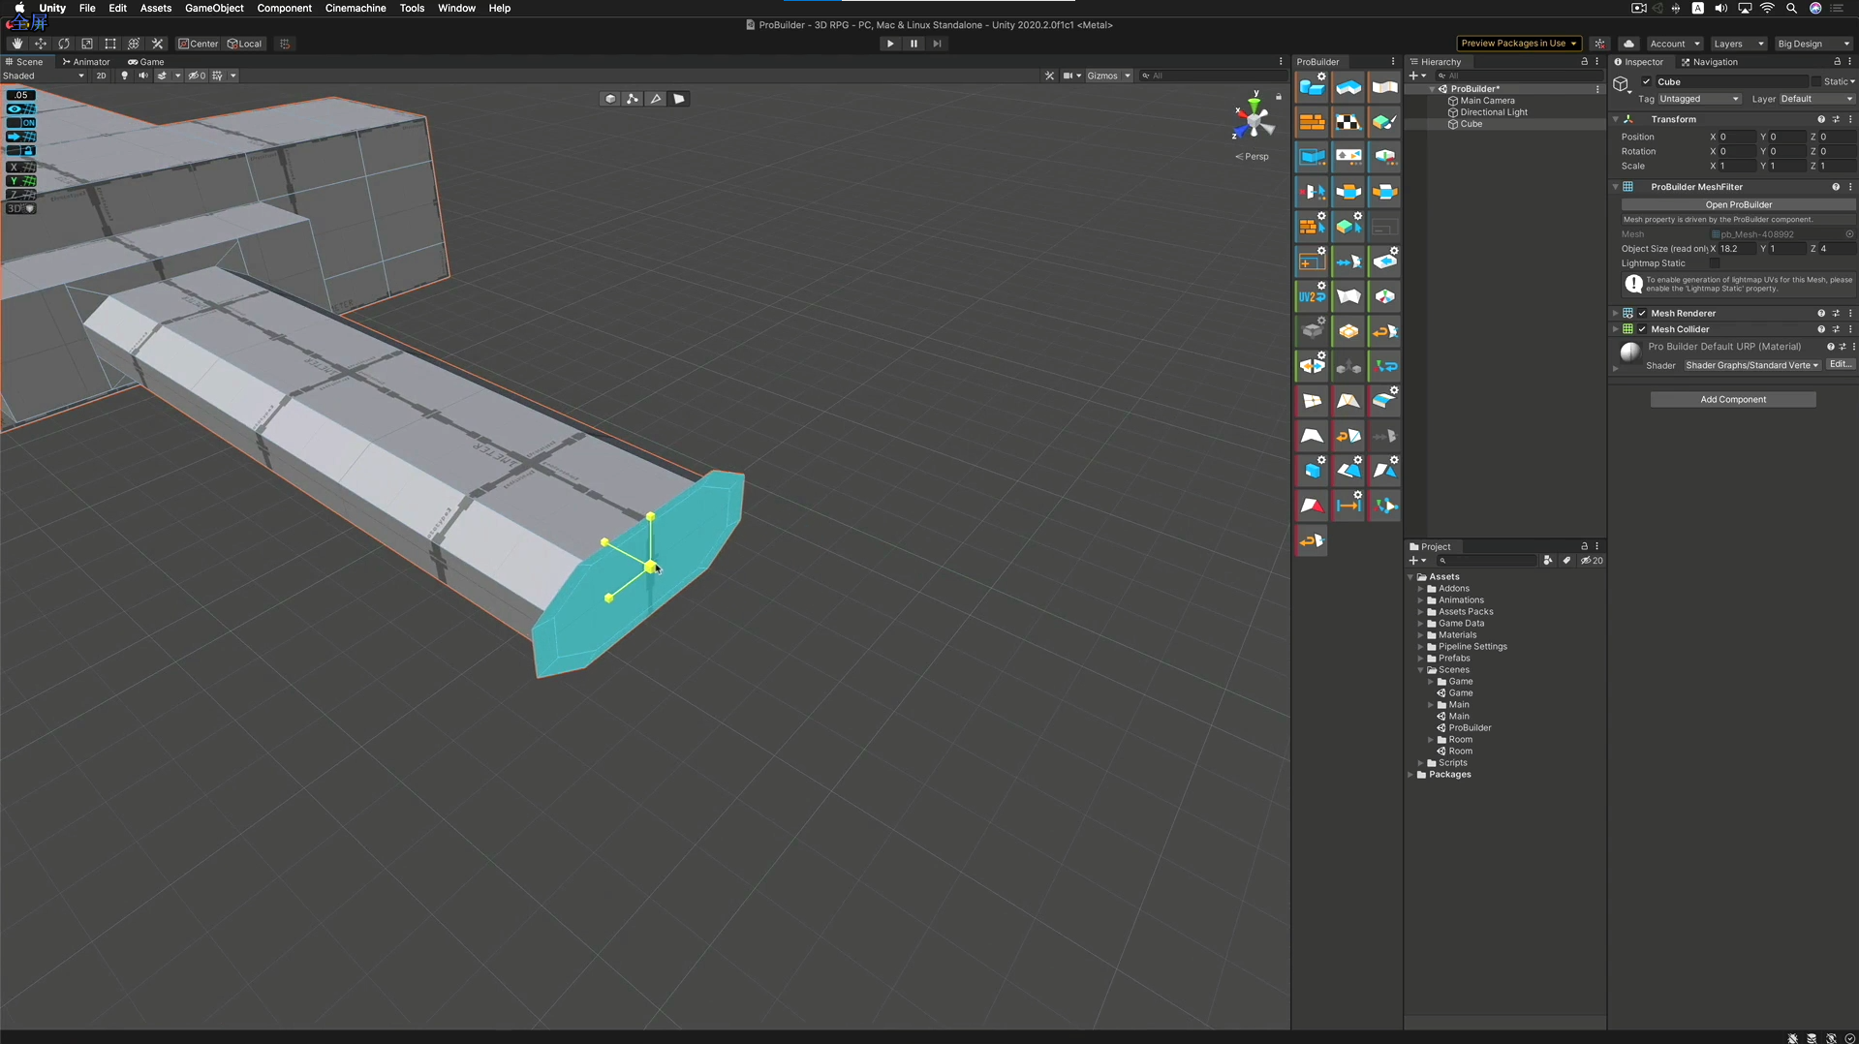Select the Rotate tool in the main toolbar
This screenshot has height=1044, width=1859.
(x=64, y=44)
